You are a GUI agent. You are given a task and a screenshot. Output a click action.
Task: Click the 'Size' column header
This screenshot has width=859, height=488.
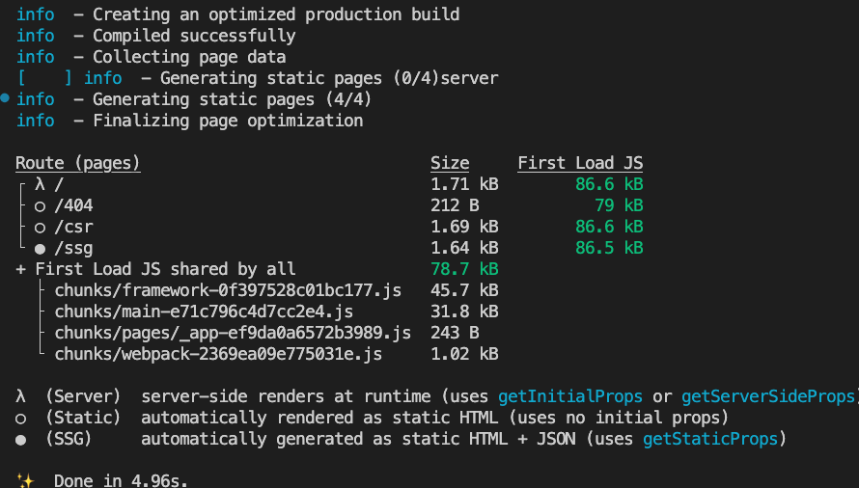pyautogui.click(x=450, y=163)
